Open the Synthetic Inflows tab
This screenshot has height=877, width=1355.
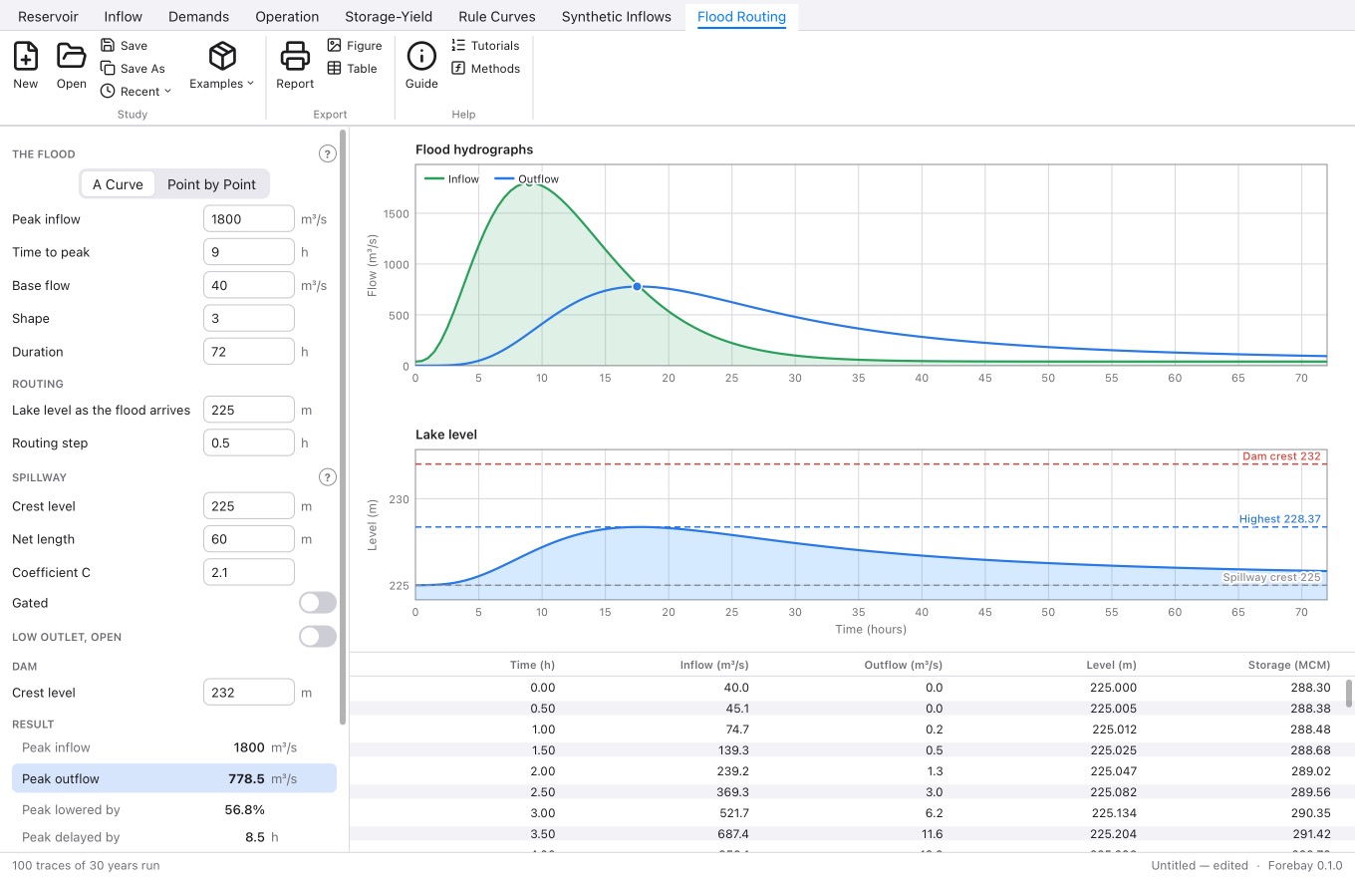[x=616, y=16]
